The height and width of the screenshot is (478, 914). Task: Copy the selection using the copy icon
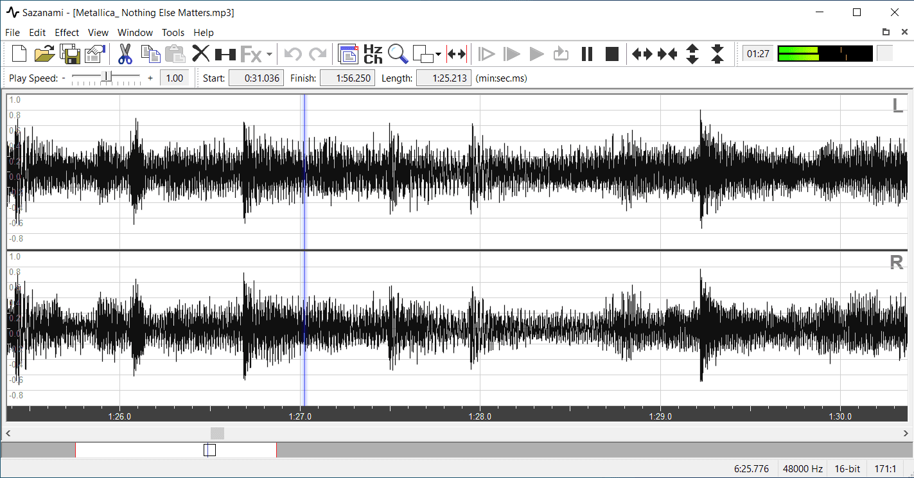coord(151,53)
